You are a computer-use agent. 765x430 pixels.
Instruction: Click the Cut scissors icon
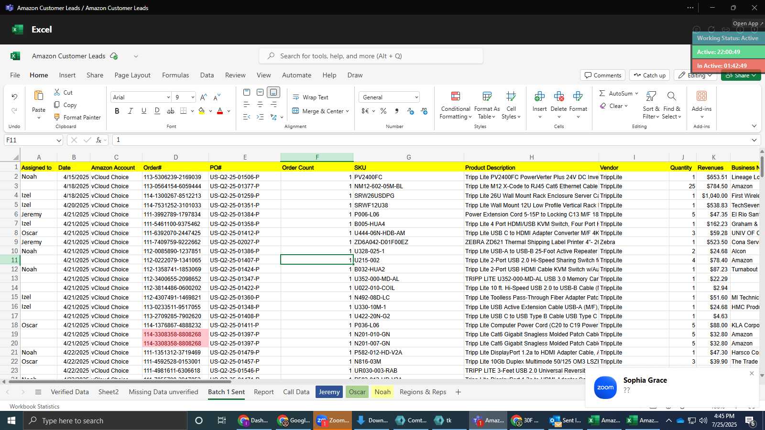coord(57,92)
